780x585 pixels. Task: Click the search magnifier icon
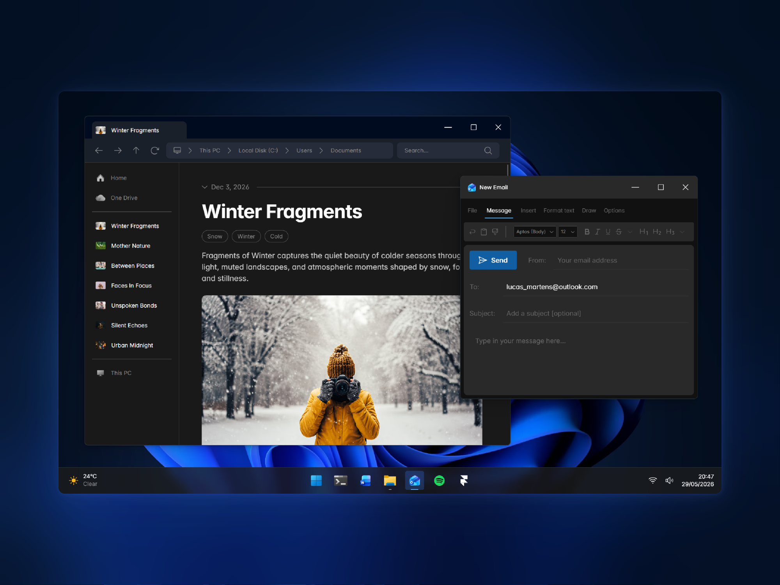[x=488, y=151]
